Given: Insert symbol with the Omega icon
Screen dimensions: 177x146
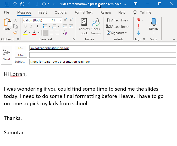Looking at the screenshot, I should (44, 4).
